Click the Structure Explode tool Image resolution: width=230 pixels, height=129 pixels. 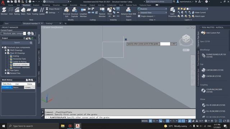point(74,12)
